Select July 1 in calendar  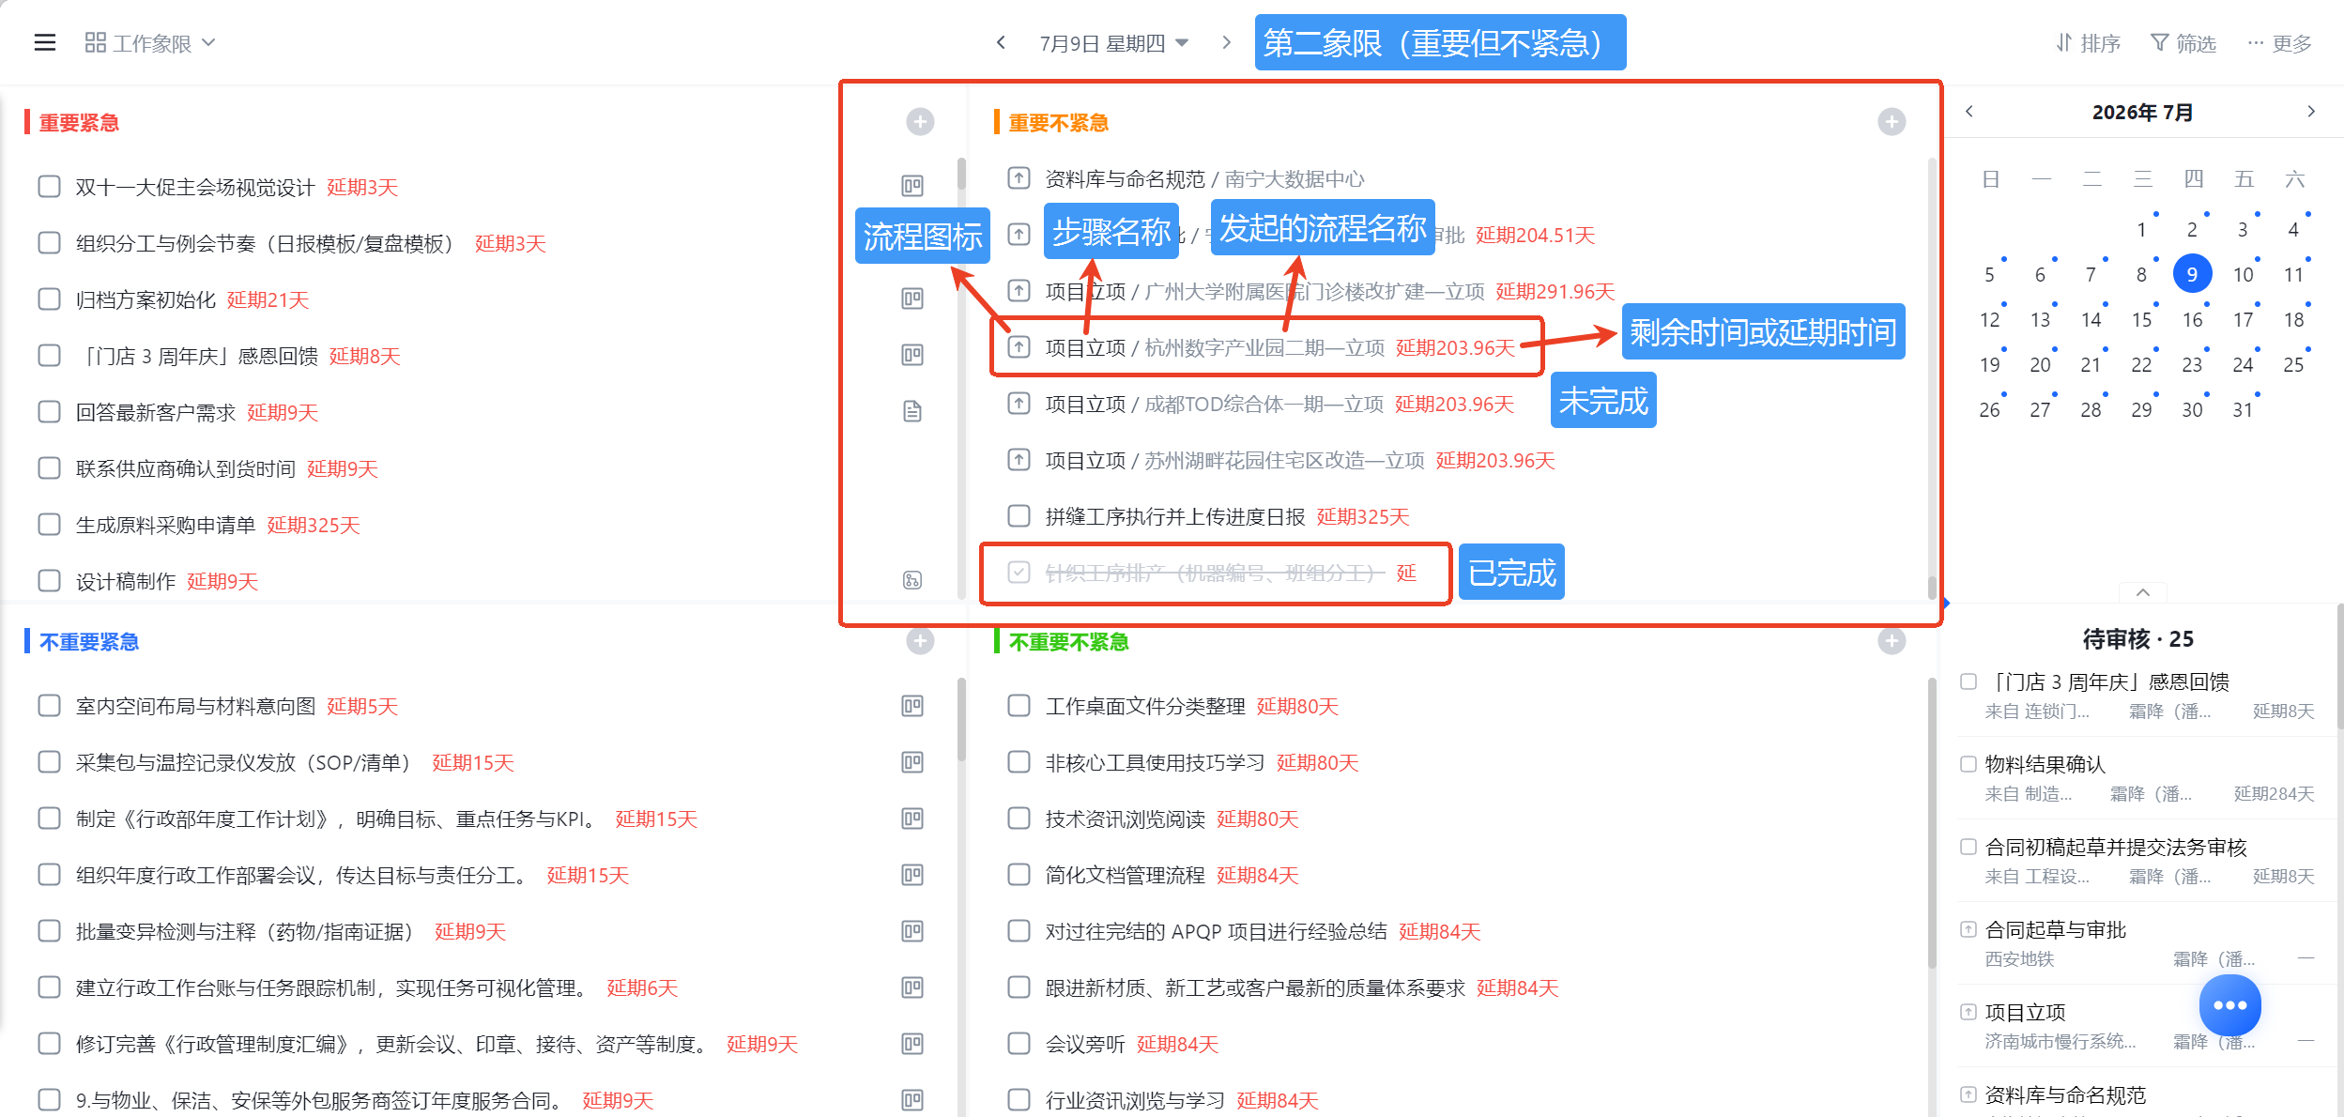pyautogui.click(x=2141, y=230)
